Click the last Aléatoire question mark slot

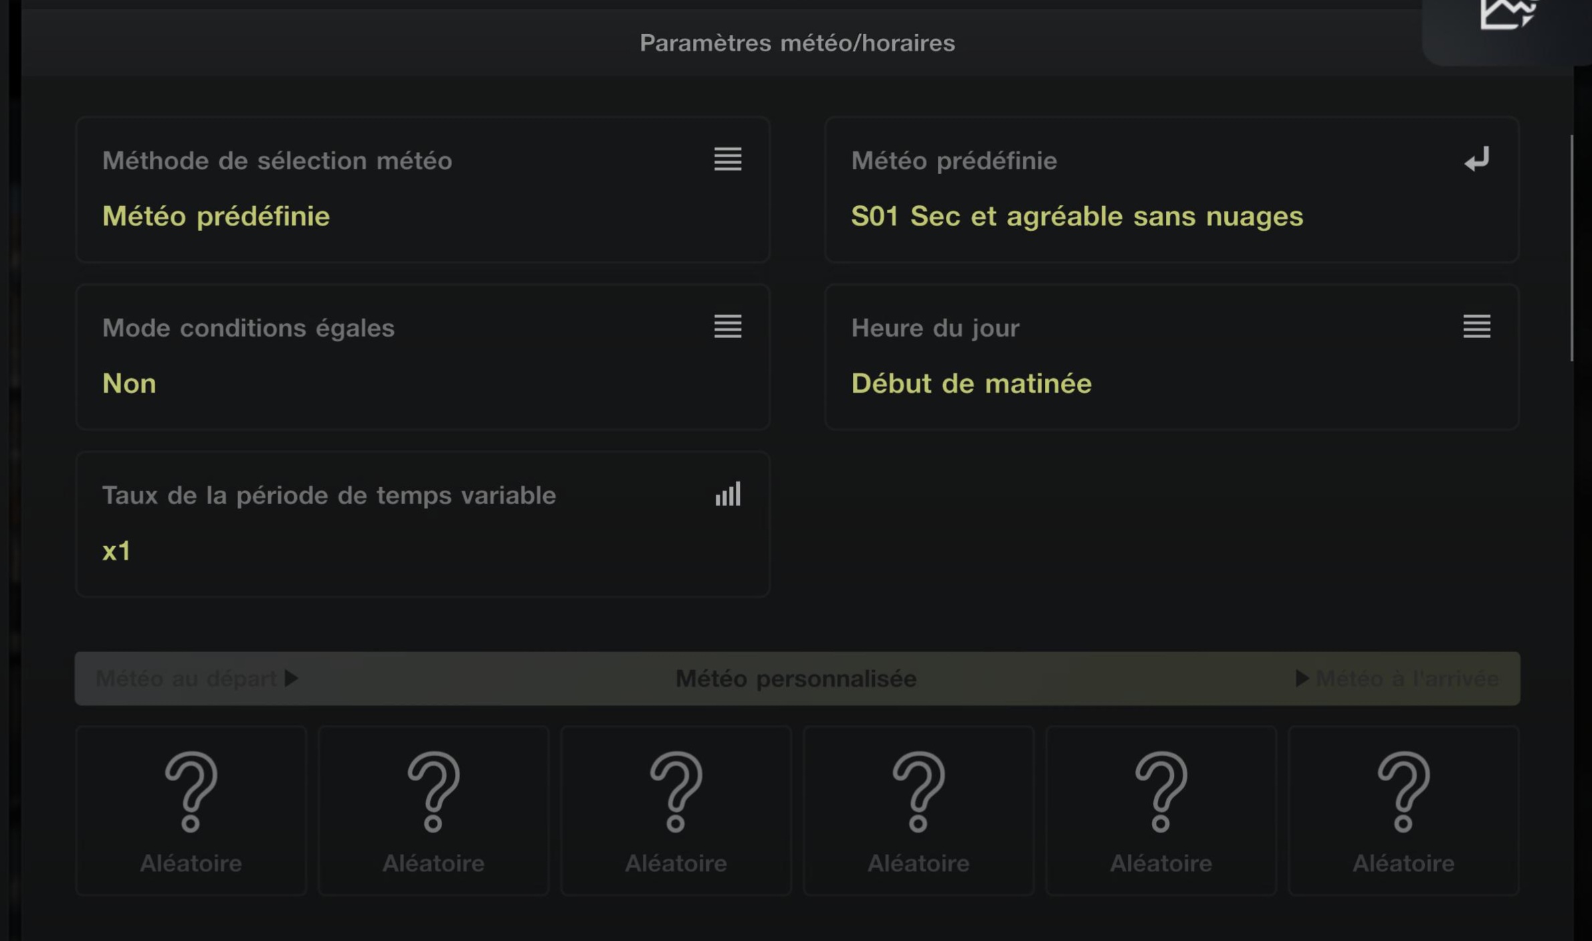[1403, 810]
